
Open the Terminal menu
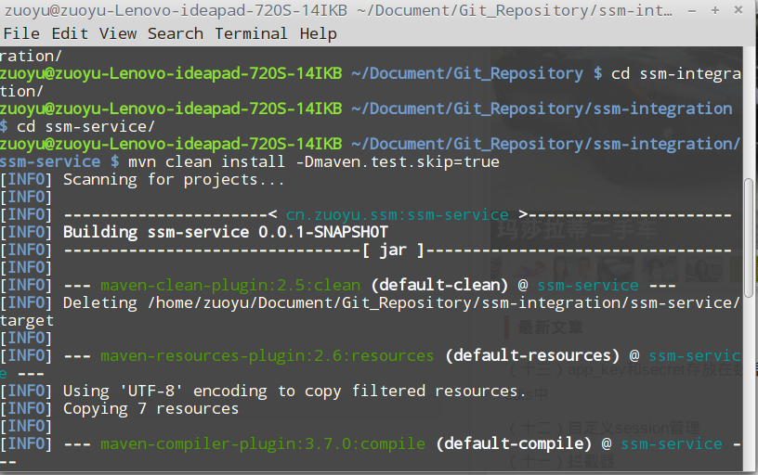(x=252, y=33)
